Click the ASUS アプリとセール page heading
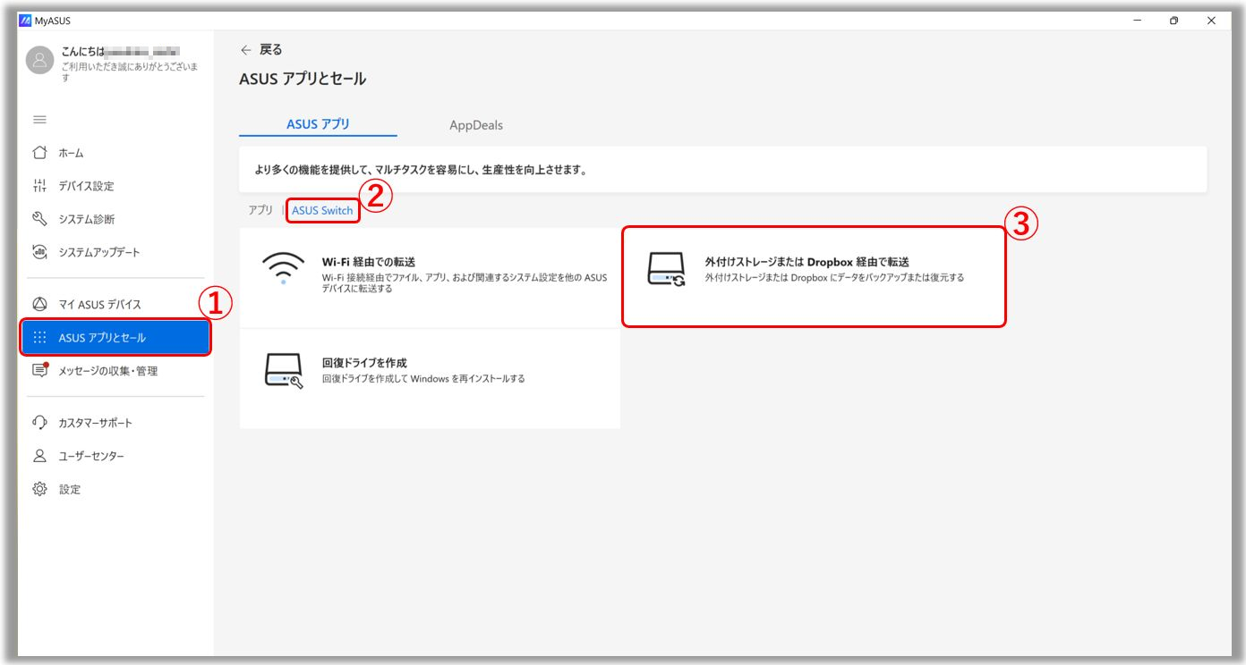The image size is (1246, 665). tap(303, 79)
